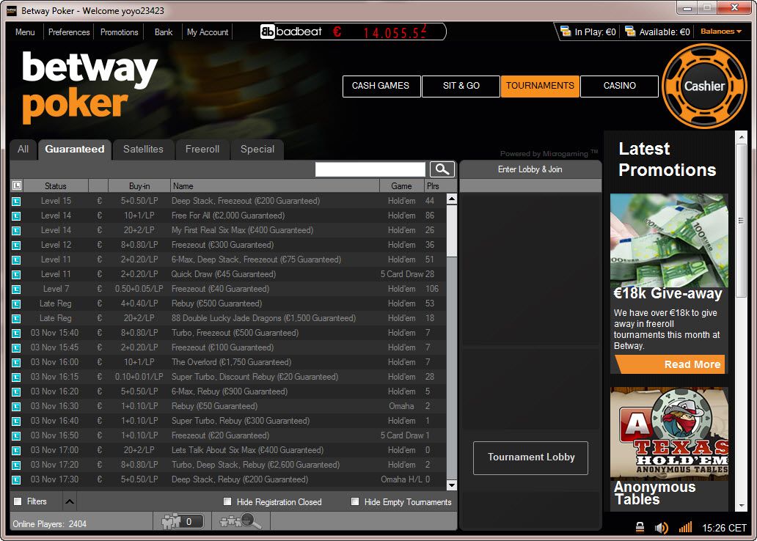The width and height of the screenshot is (757, 541).
Task: Open the Texas Hold'em Anonymous Tables thumbnail
Action: pyautogui.click(x=669, y=433)
